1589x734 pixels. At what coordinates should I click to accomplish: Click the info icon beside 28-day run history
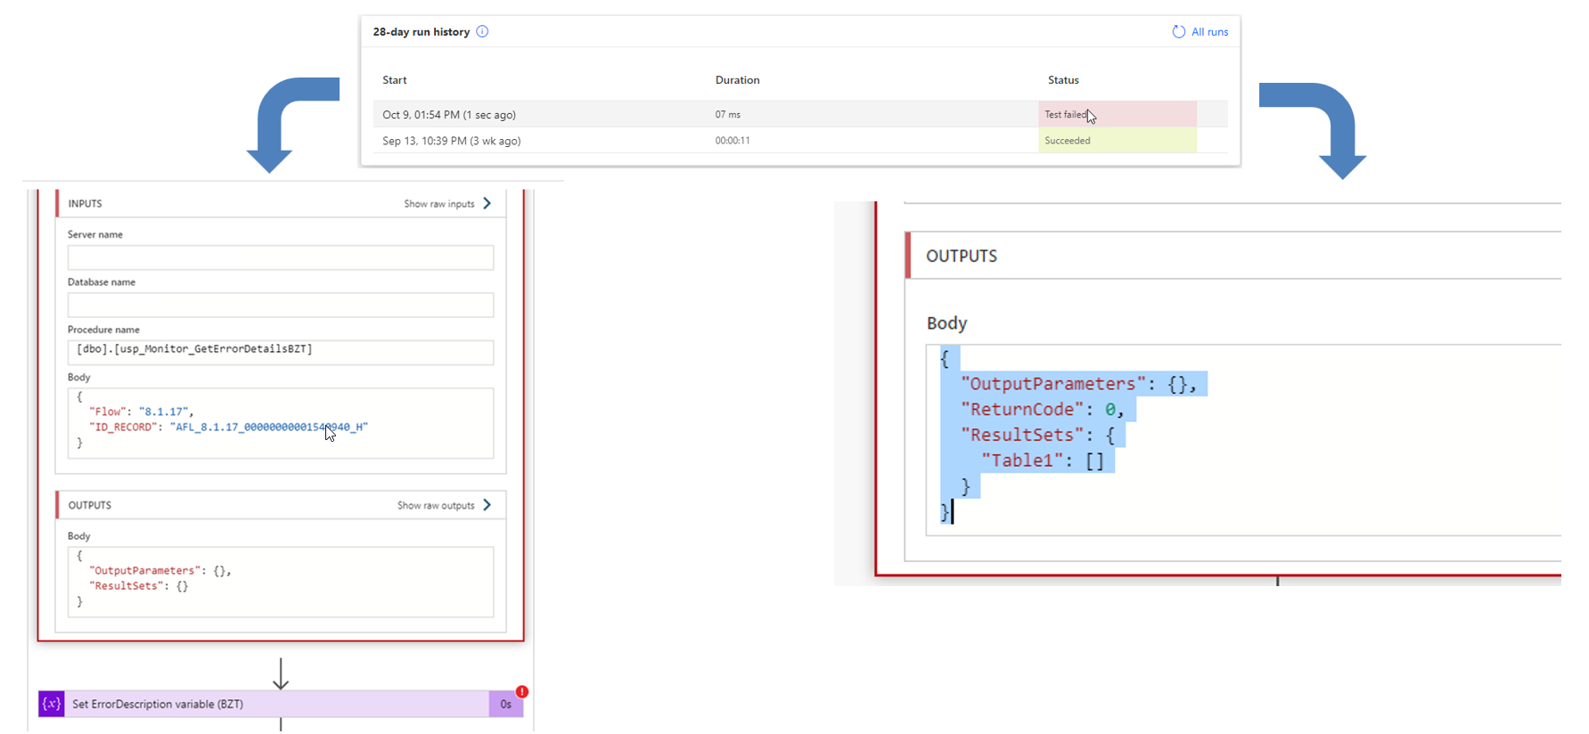[482, 31]
